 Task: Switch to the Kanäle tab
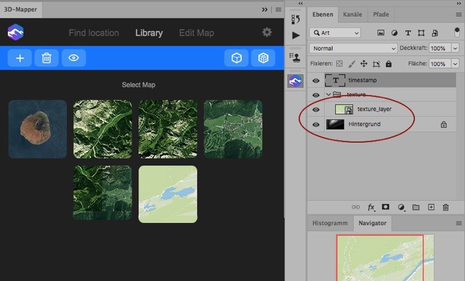(x=352, y=14)
